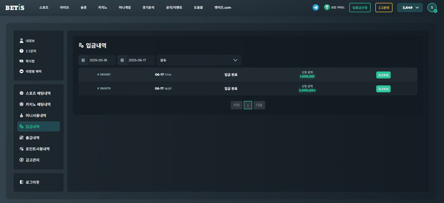This screenshot has width=444, height=203.
Task: Open 카지노 베팅내역 via its chip icon
Action: click(x=21, y=104)
